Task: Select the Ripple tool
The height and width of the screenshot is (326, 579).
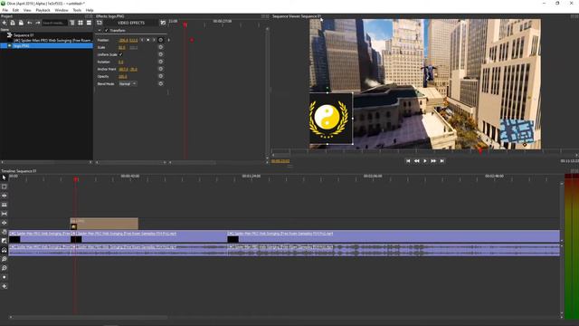Action: point(5,196)
